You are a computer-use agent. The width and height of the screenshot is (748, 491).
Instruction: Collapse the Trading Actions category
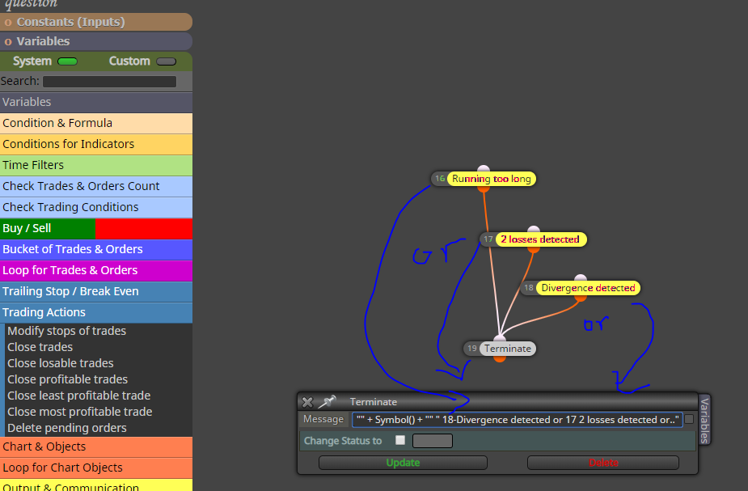pos(96,312)
